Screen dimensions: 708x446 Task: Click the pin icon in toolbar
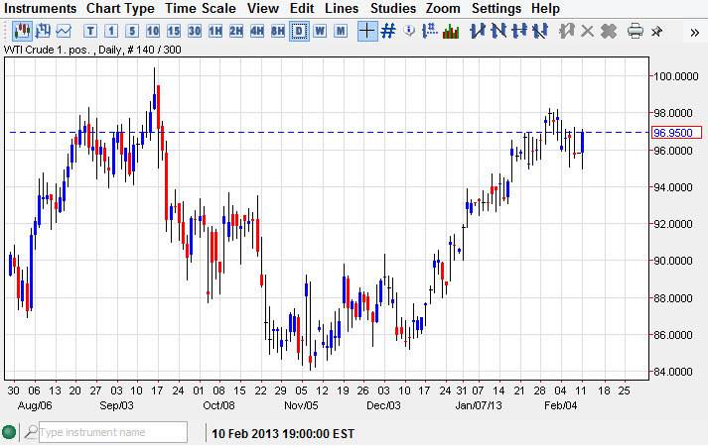coord(657,31)
